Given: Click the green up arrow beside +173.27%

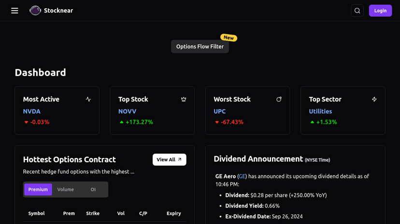Looking at the screenshot, I should click(x=122, y=122).
